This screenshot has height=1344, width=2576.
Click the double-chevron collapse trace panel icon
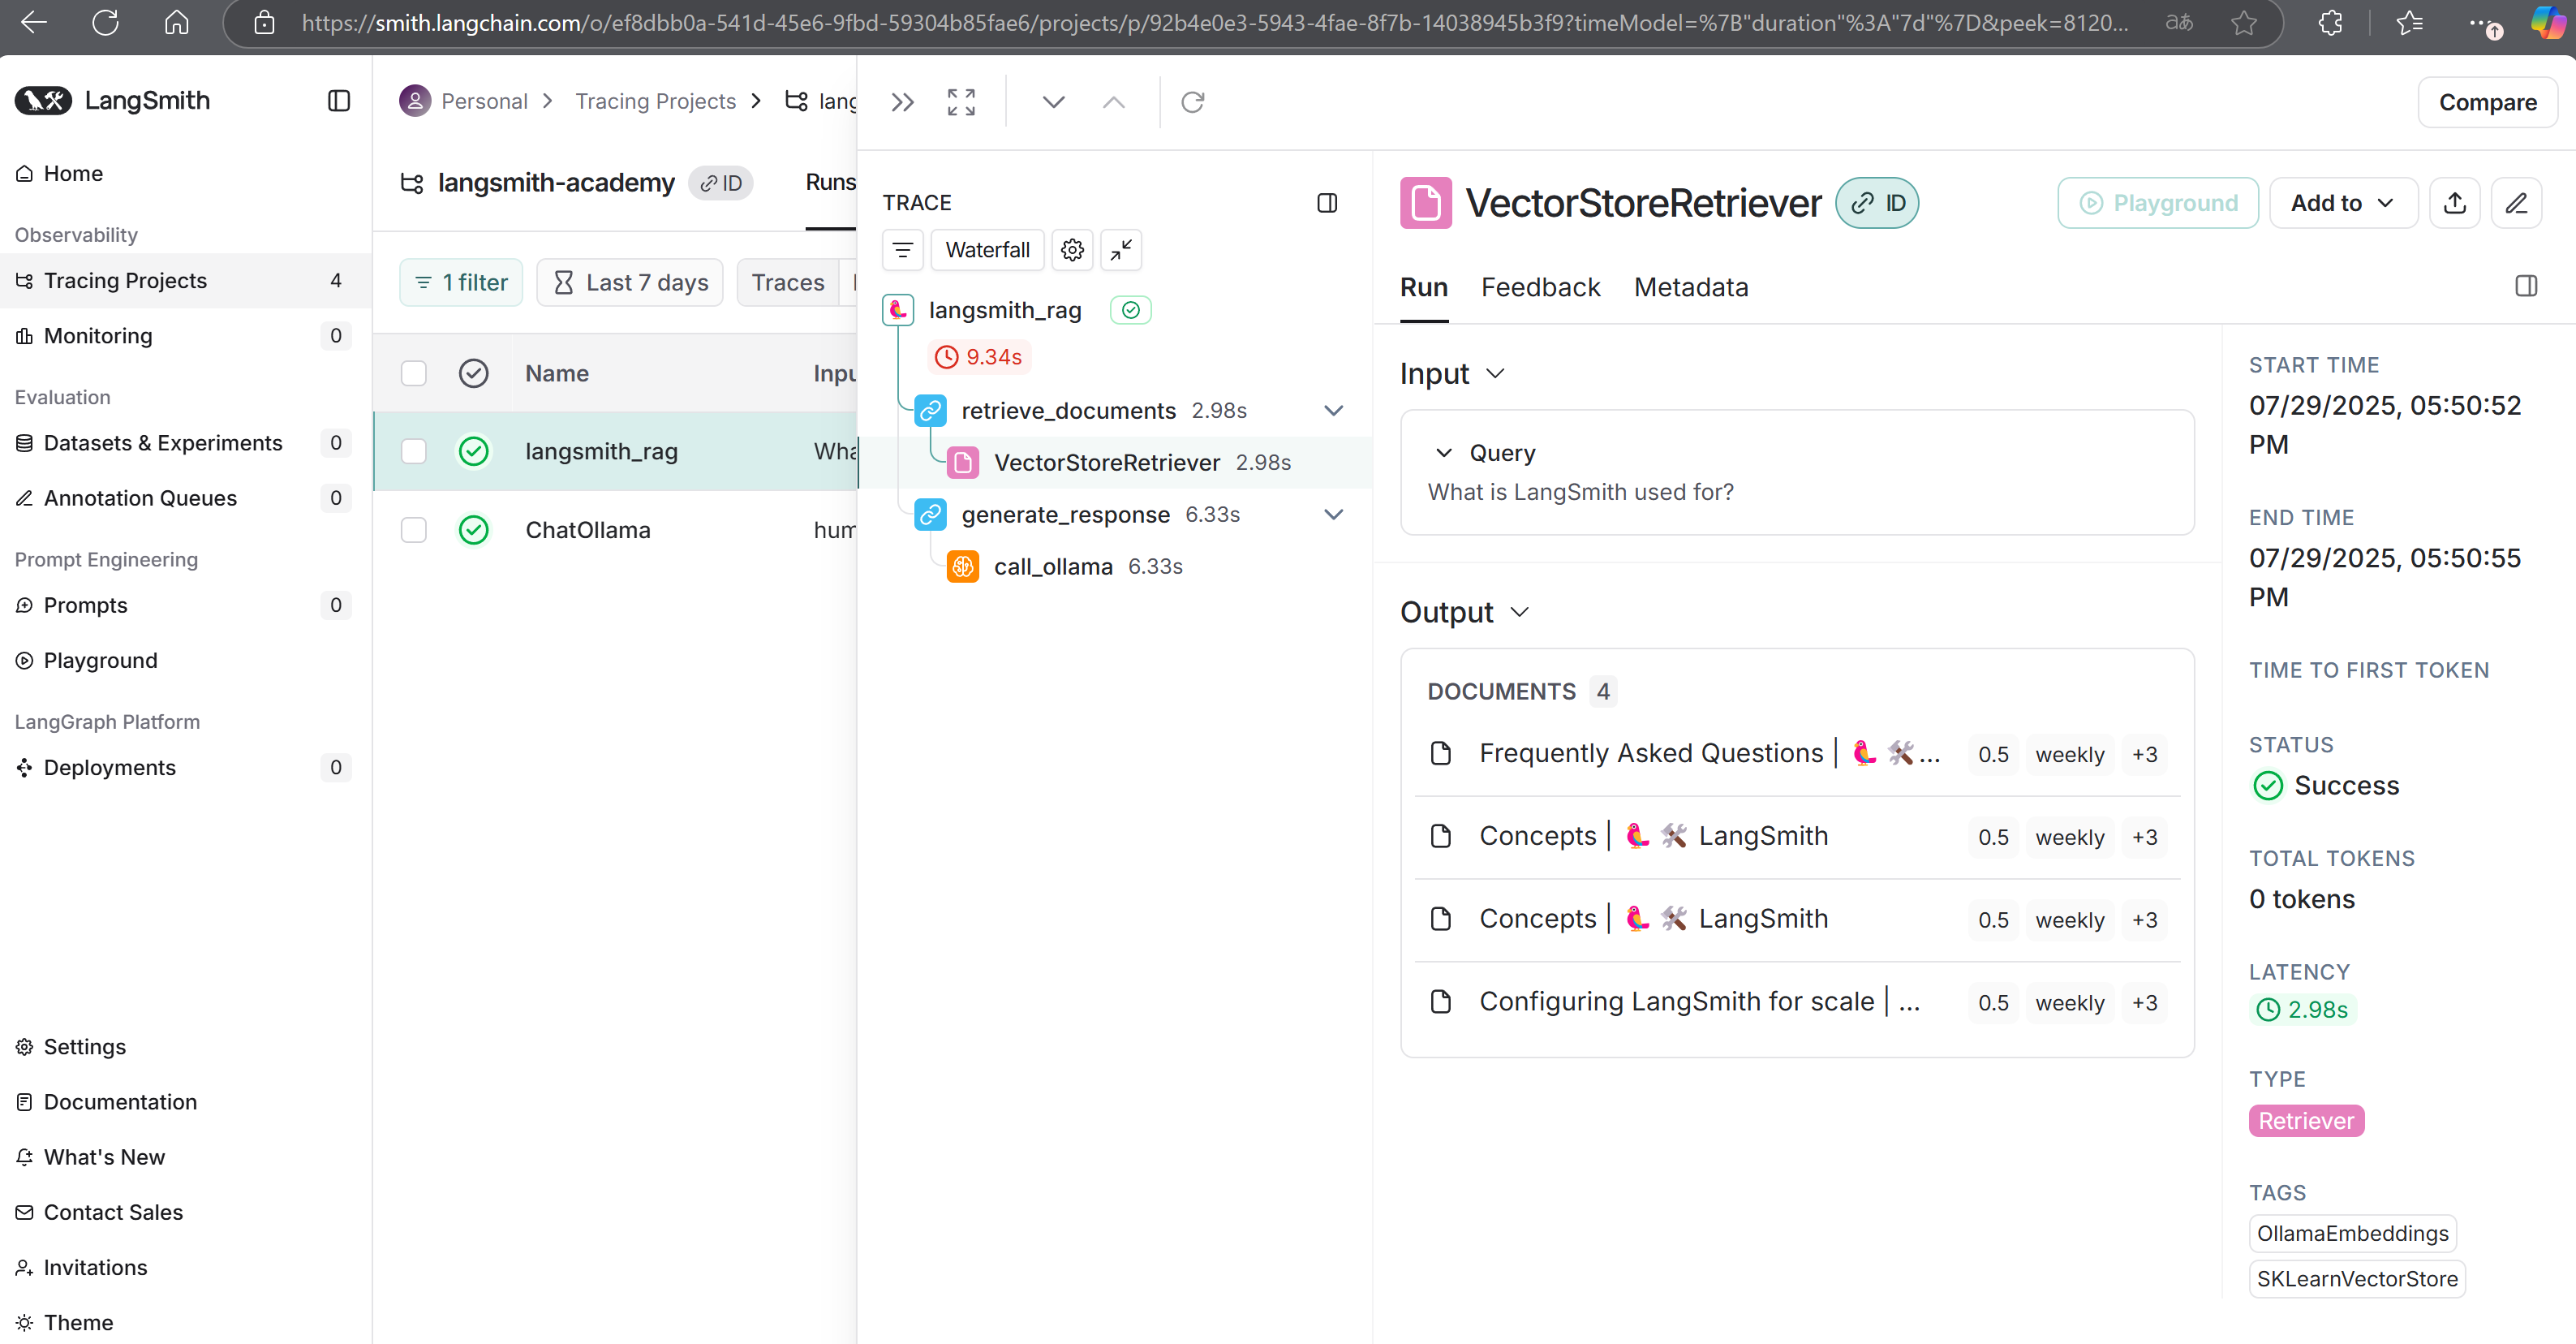(902, 102)
